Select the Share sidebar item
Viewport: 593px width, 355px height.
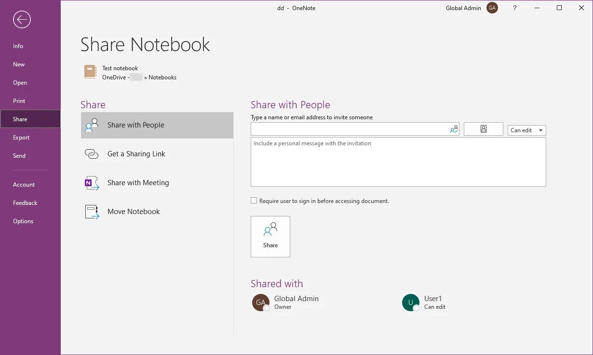pos(30,119)
